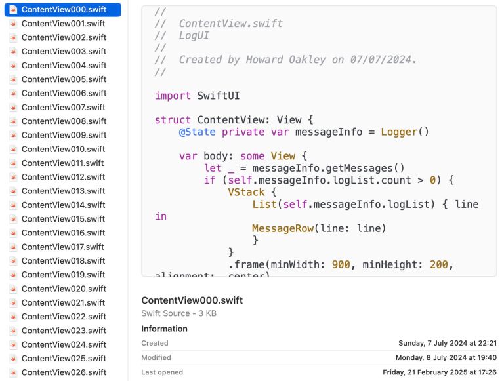The width and height of the screenshot is (504, 381).
Task: Click the Swift icon beside ContentView010.swift
Action: point(13,150)
